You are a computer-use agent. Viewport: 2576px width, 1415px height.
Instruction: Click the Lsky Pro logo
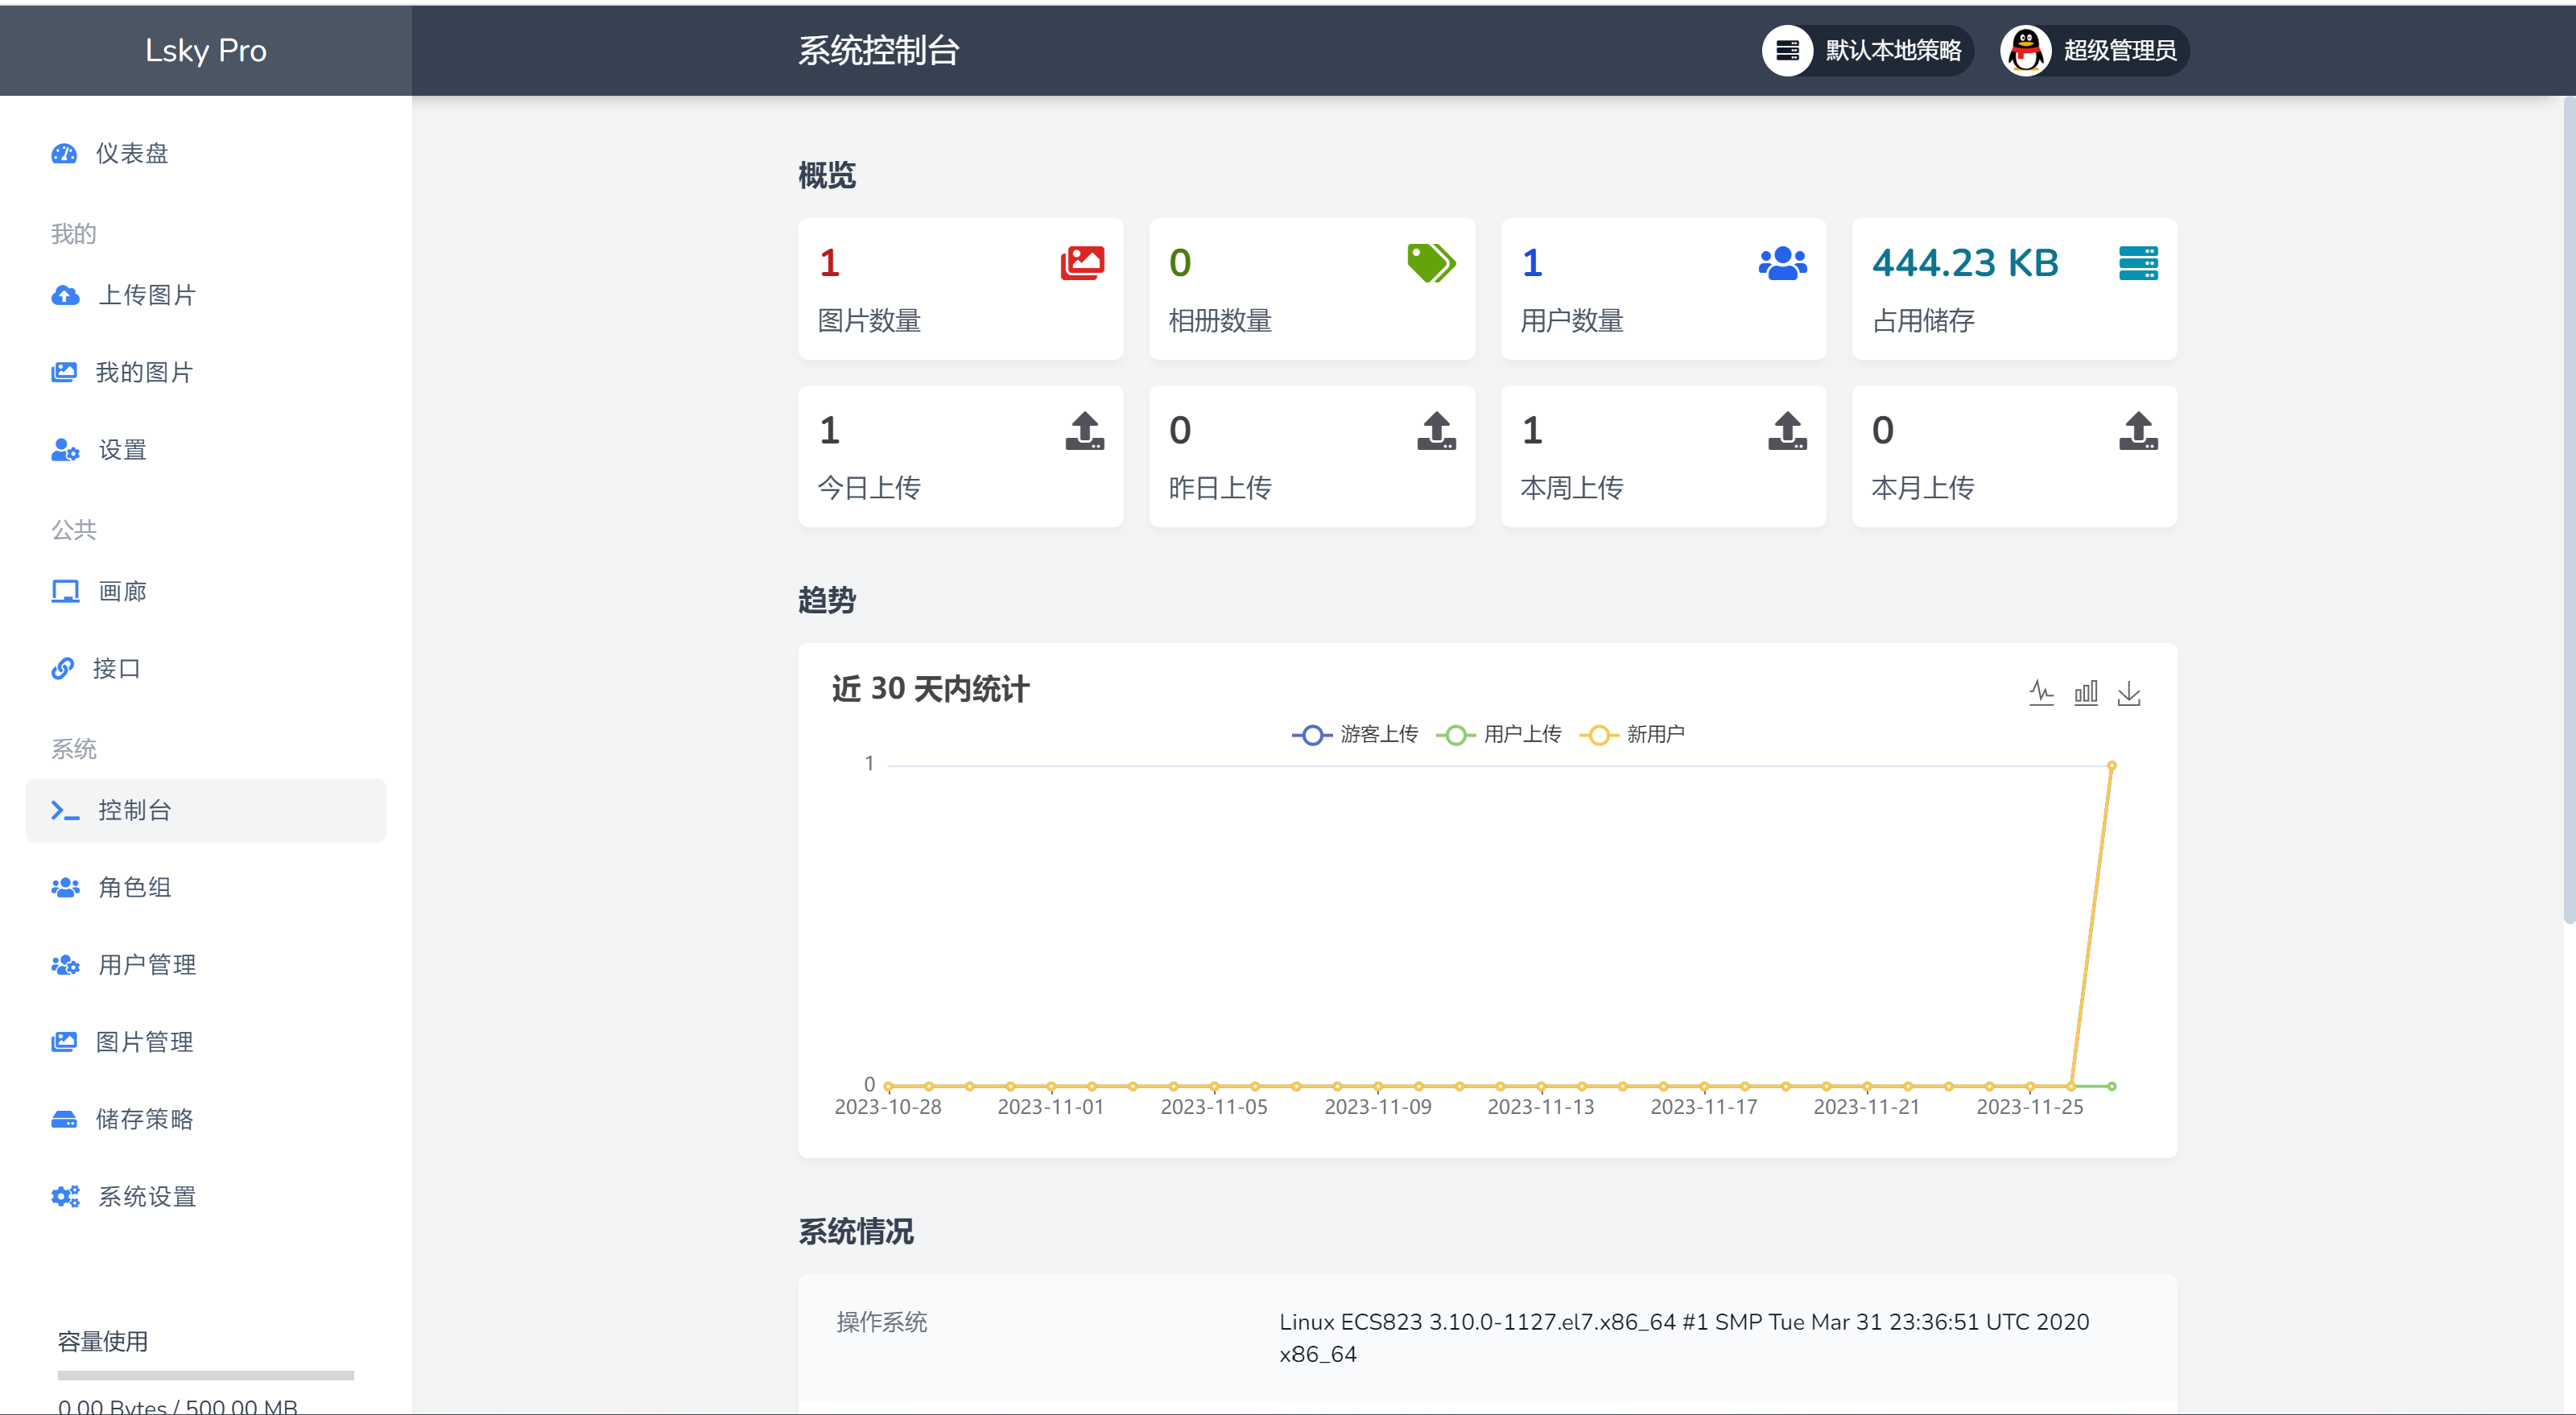pos(205,50)
